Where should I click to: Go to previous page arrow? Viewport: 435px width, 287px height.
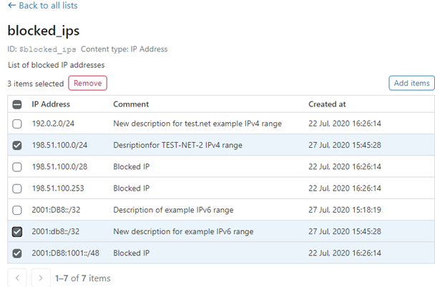point(18,278)
